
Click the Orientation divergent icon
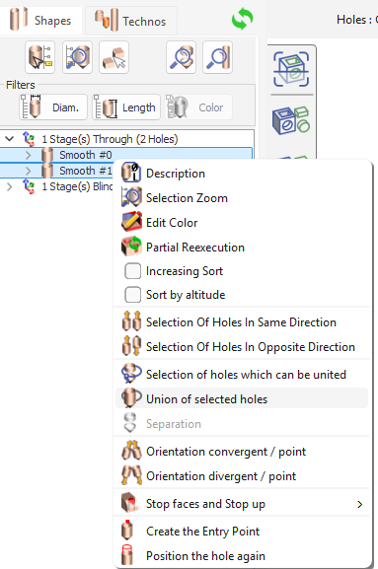pos(131,475)
